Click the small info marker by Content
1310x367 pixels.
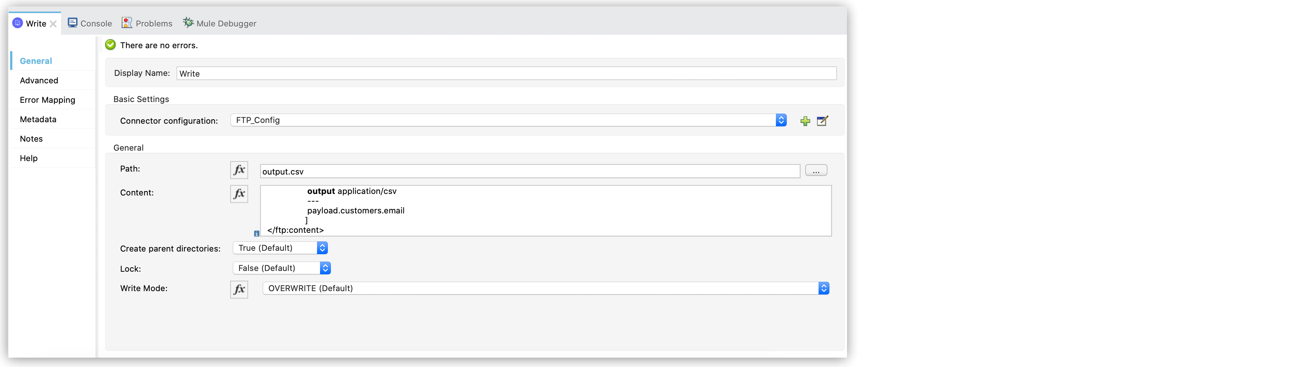257,234
